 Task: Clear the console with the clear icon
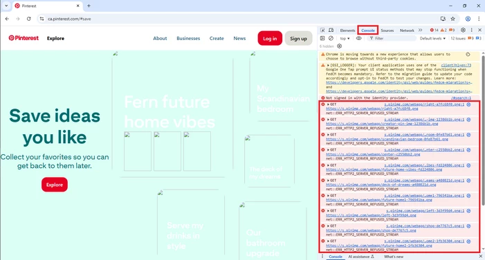click(331, 38)
